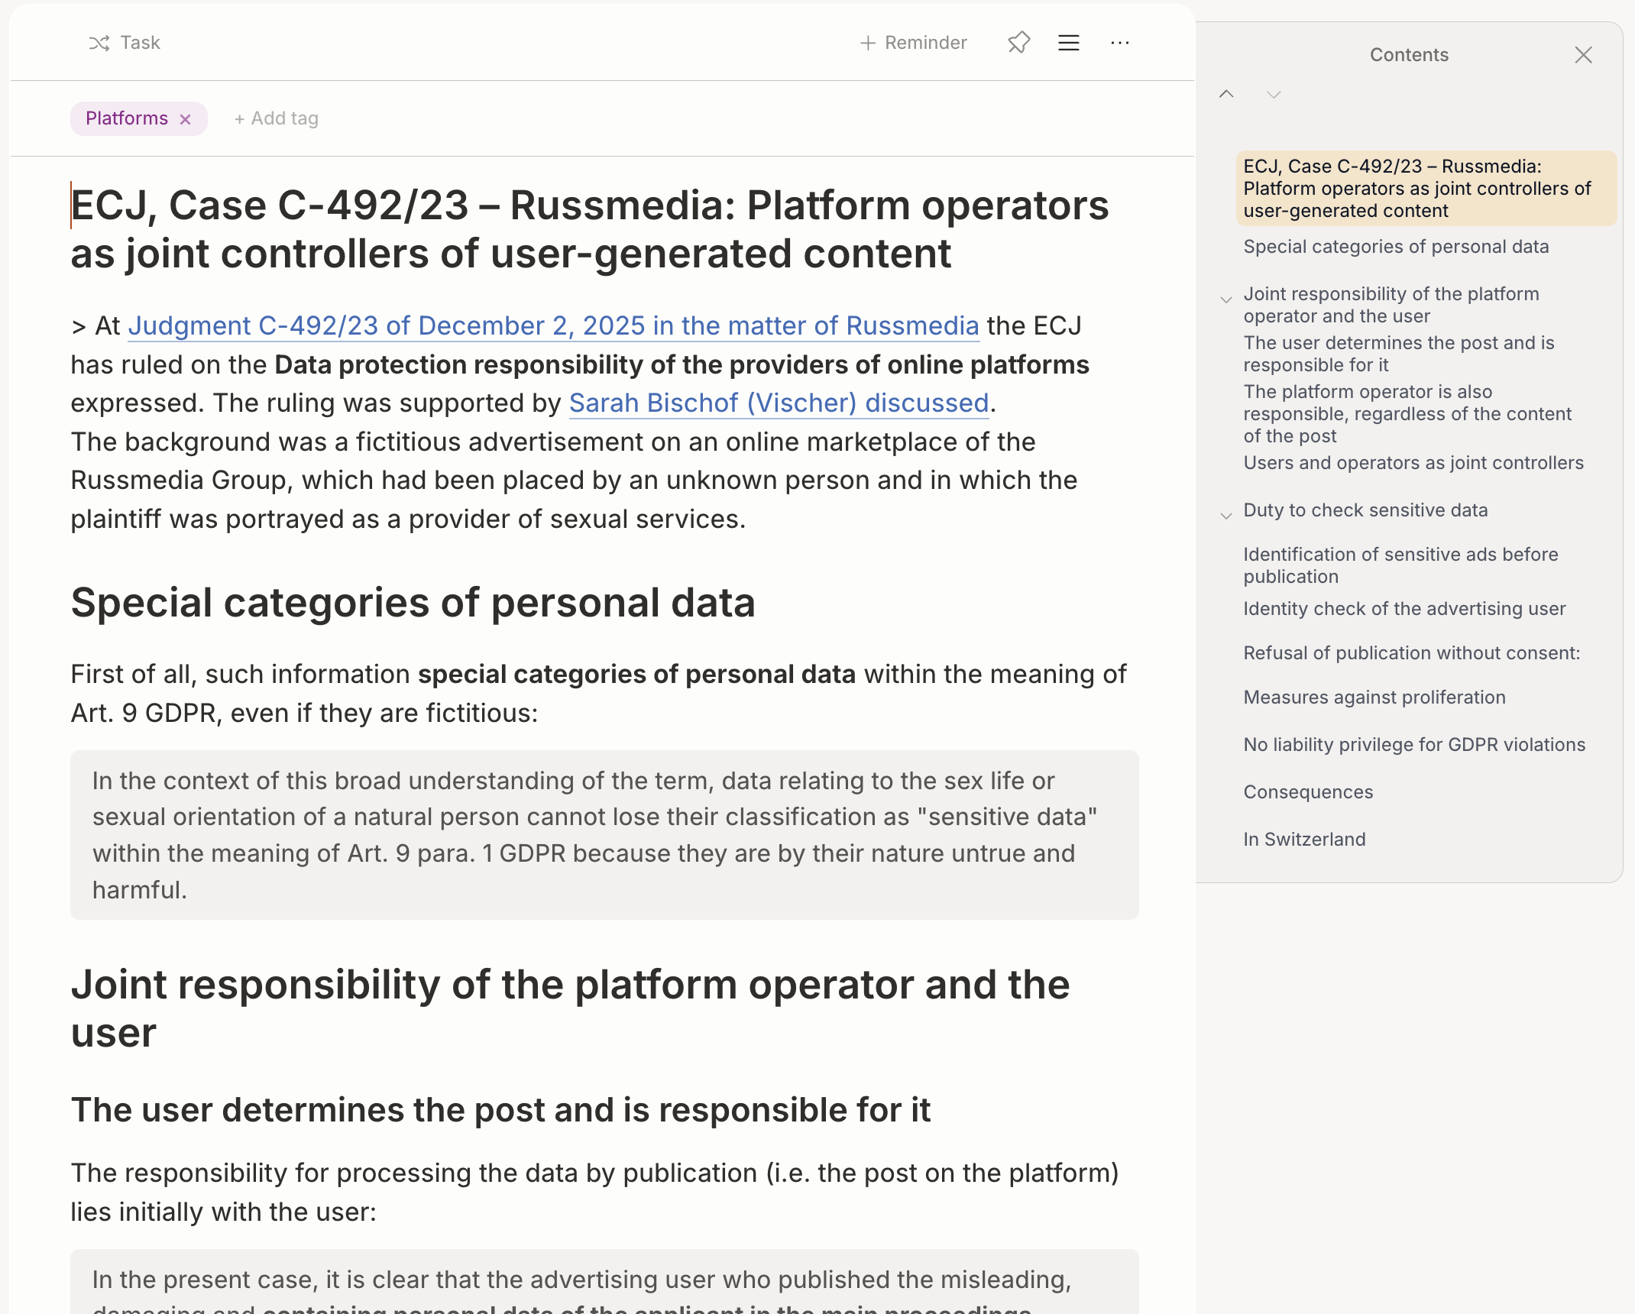
Task: Open Judgment C-492/23 Russmedia link
Action: click(x=554, y=326)
